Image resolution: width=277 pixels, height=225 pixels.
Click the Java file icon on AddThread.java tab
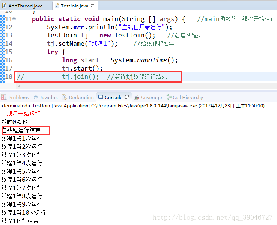pos(4,6)
